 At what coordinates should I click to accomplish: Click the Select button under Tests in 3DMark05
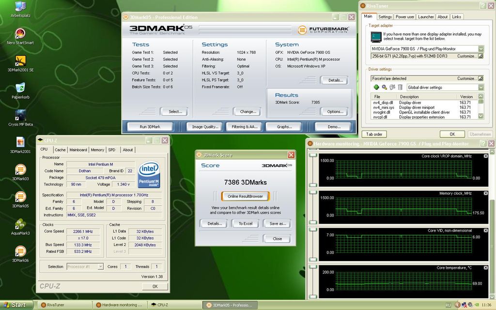coord(175,111)
